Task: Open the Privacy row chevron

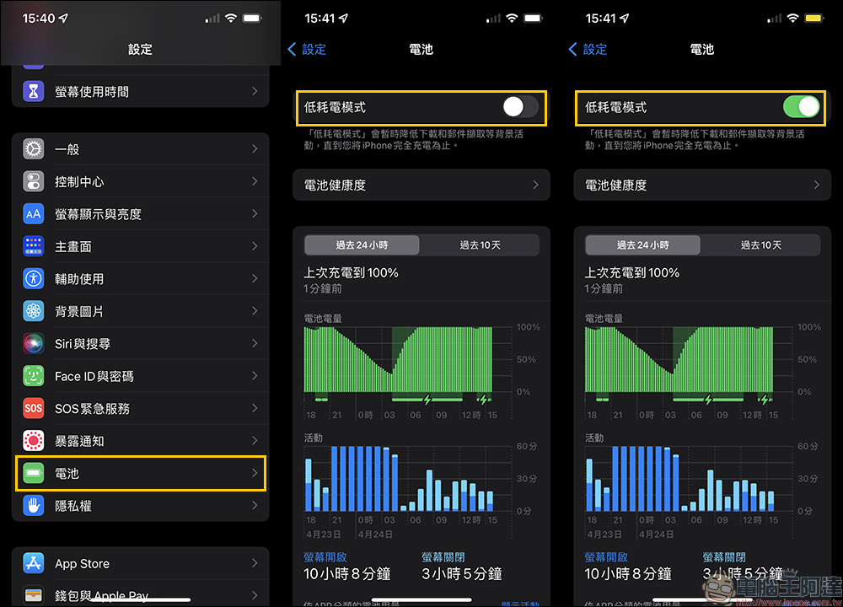Action: tap(255, 505)
